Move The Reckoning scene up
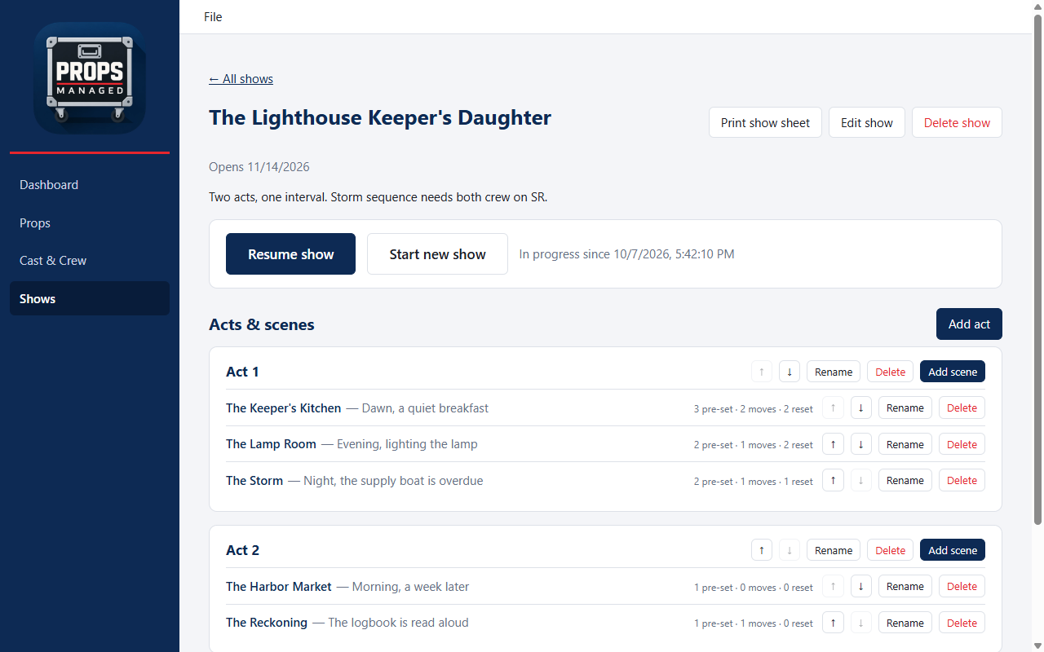Image resolution: width=1044 pixels, height=652 pixels. [x=833, y=623]
